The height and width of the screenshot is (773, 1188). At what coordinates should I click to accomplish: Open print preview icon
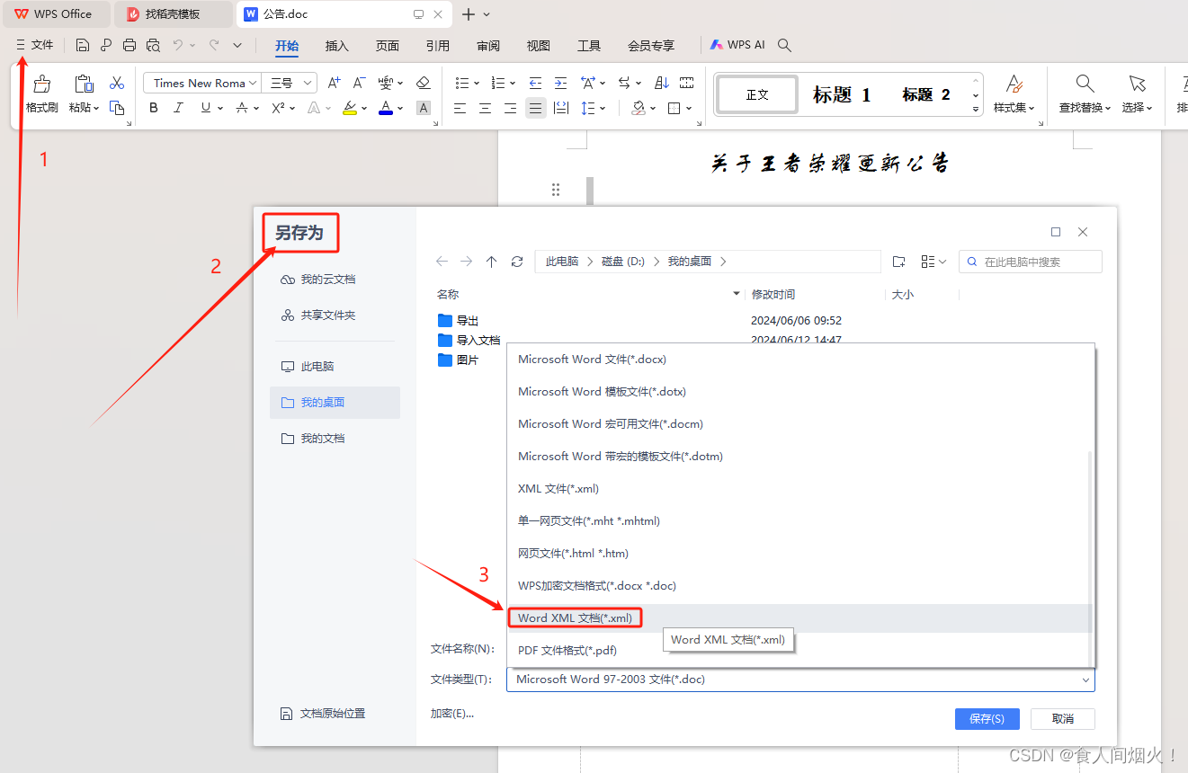pos(153,45)
